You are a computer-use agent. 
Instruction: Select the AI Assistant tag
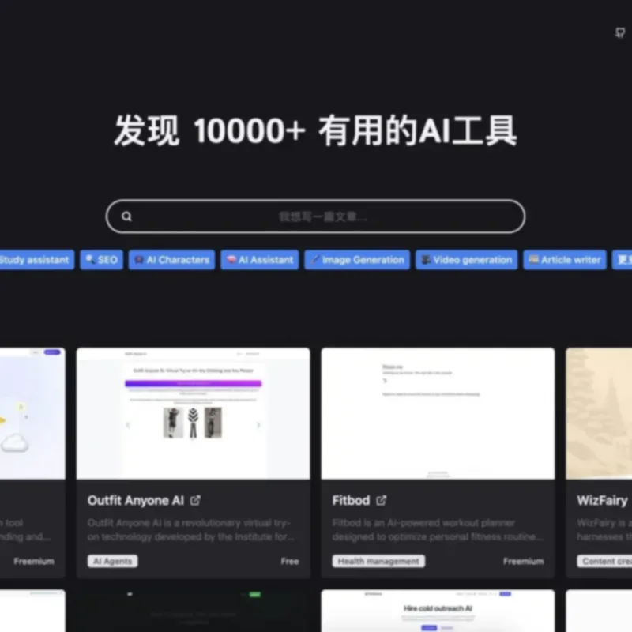[260, 260]
